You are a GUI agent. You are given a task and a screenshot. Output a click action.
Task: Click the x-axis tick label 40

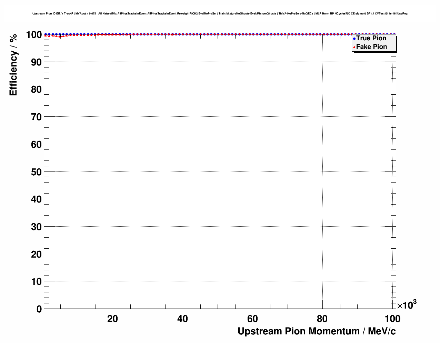click(183, 319)
